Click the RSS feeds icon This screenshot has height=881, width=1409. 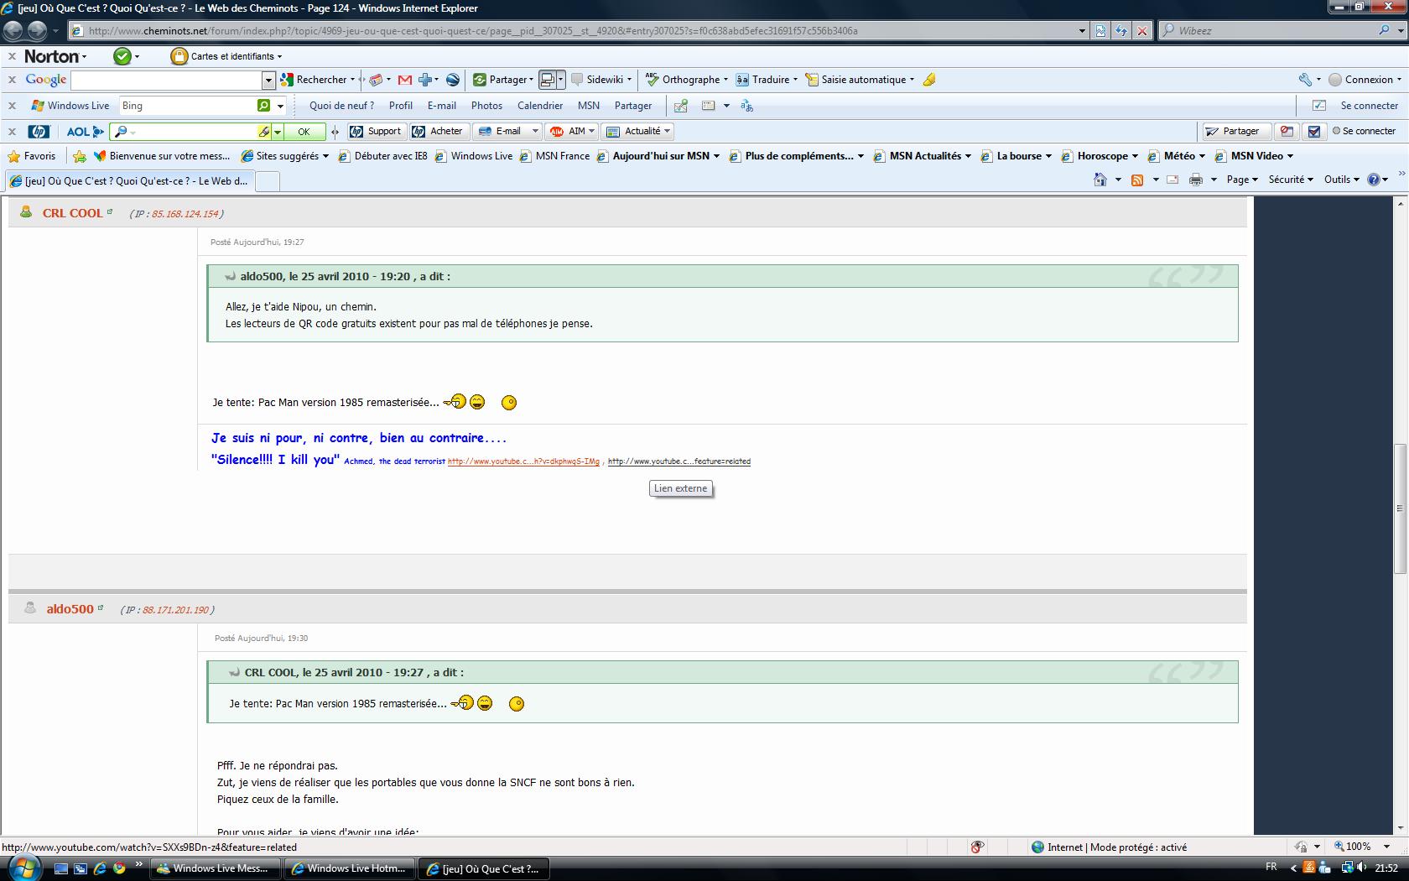pyautogui.click(x=1137, y=180)
